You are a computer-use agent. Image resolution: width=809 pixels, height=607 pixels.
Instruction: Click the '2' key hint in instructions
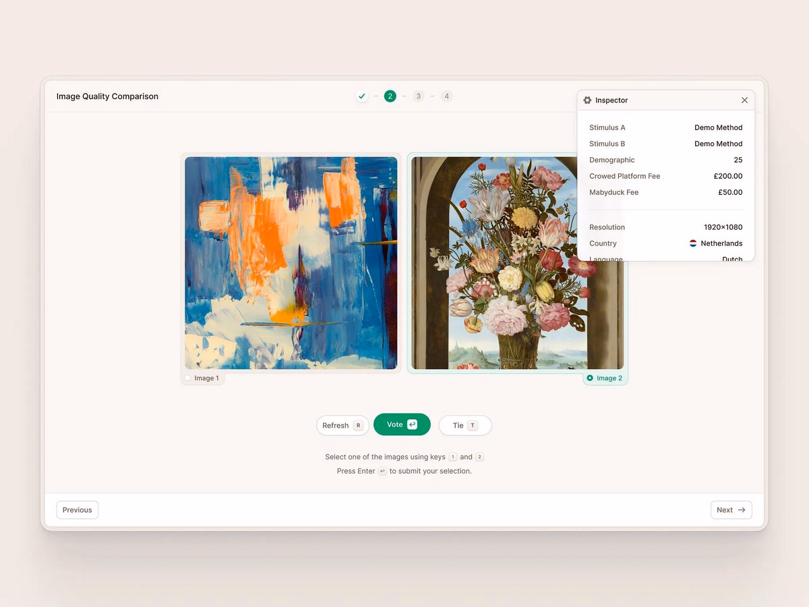(x=479, y=457)
